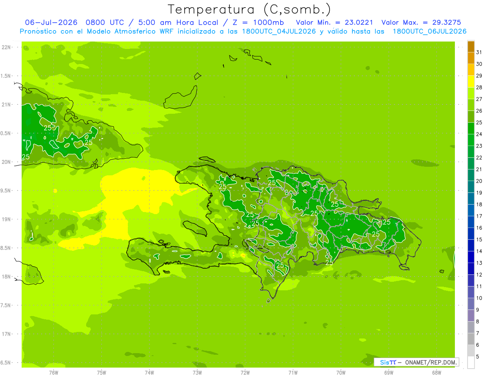
Task: Click the bright yellow legend swatch
Action: [x=471, y=82]
